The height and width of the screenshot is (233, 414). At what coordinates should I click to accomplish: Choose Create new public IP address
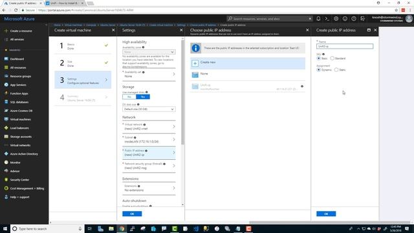click(248, 63)
